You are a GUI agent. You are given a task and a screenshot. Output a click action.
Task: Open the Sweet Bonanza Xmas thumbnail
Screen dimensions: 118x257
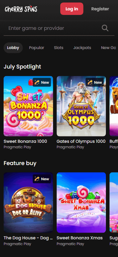point(81,202)
